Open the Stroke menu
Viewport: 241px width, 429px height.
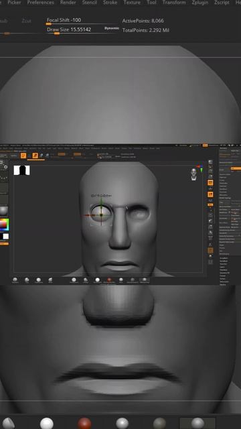coord(110,3)
